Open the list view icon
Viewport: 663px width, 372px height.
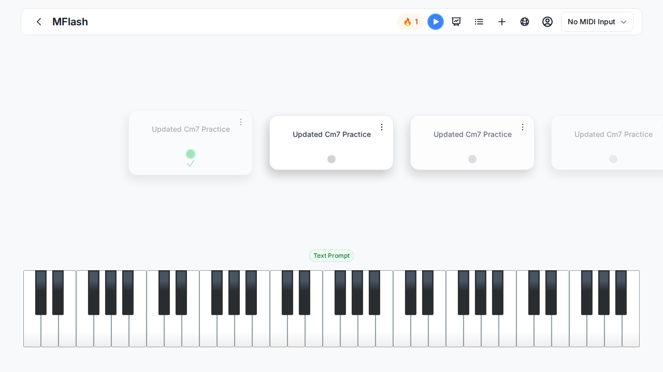click(479, 22)
